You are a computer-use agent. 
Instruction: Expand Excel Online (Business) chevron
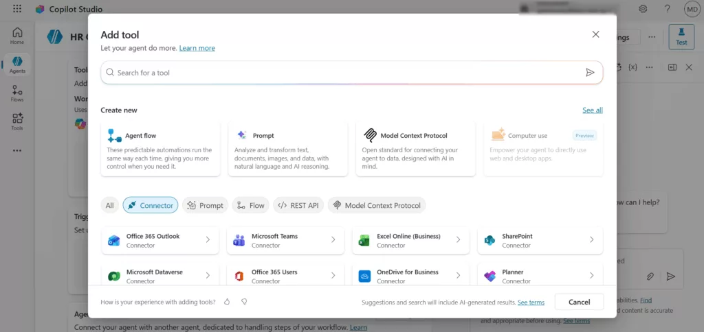click(459, 239)
